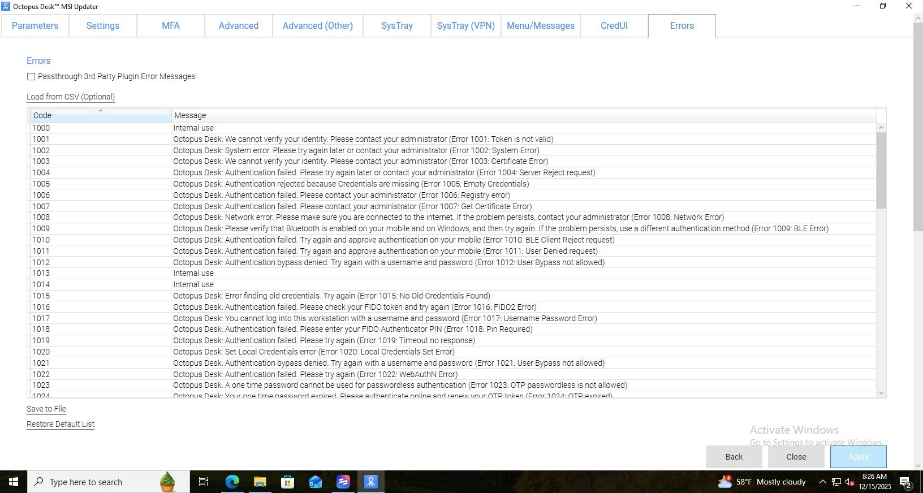Open the network status tray icon
Viewport: 923px width, 493px height.
[836, 482]
